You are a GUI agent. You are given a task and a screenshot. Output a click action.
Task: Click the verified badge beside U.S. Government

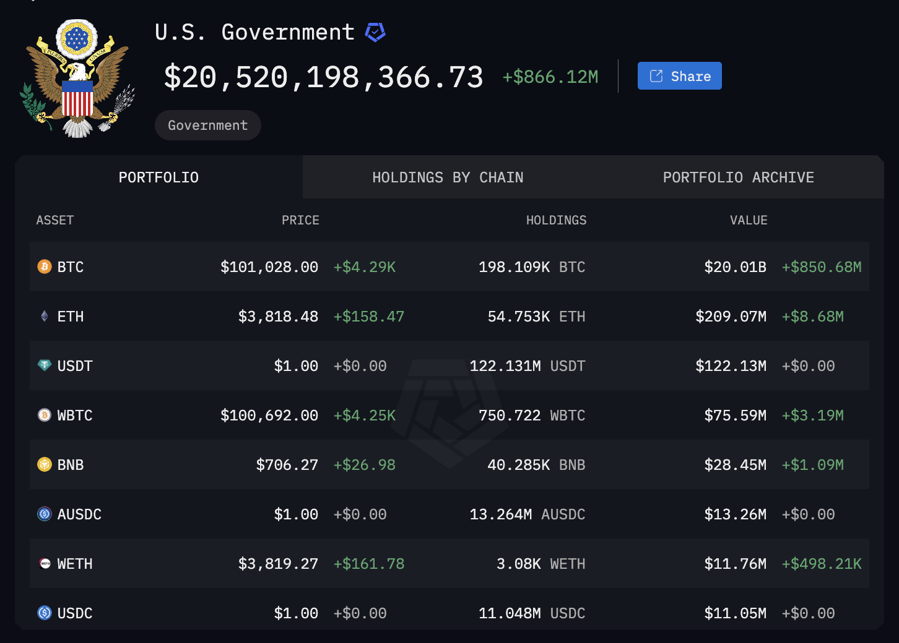tap(375, 32)
